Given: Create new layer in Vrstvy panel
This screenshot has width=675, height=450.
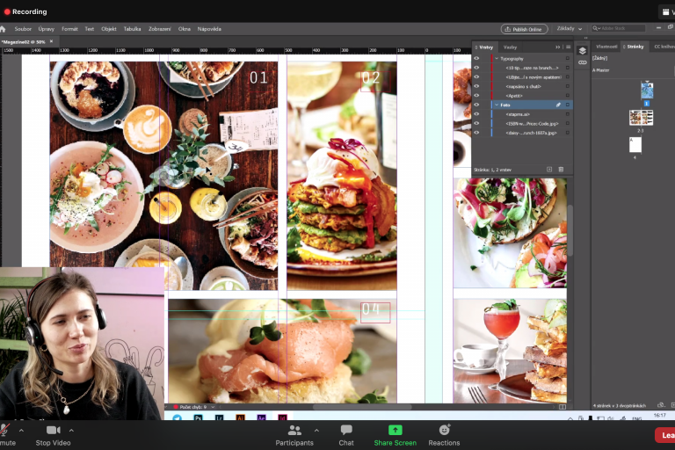Looking at the screenshot, I should [x=549, y=169].
